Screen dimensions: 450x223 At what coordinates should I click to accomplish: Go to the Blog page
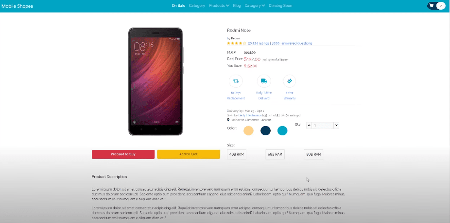237,5
